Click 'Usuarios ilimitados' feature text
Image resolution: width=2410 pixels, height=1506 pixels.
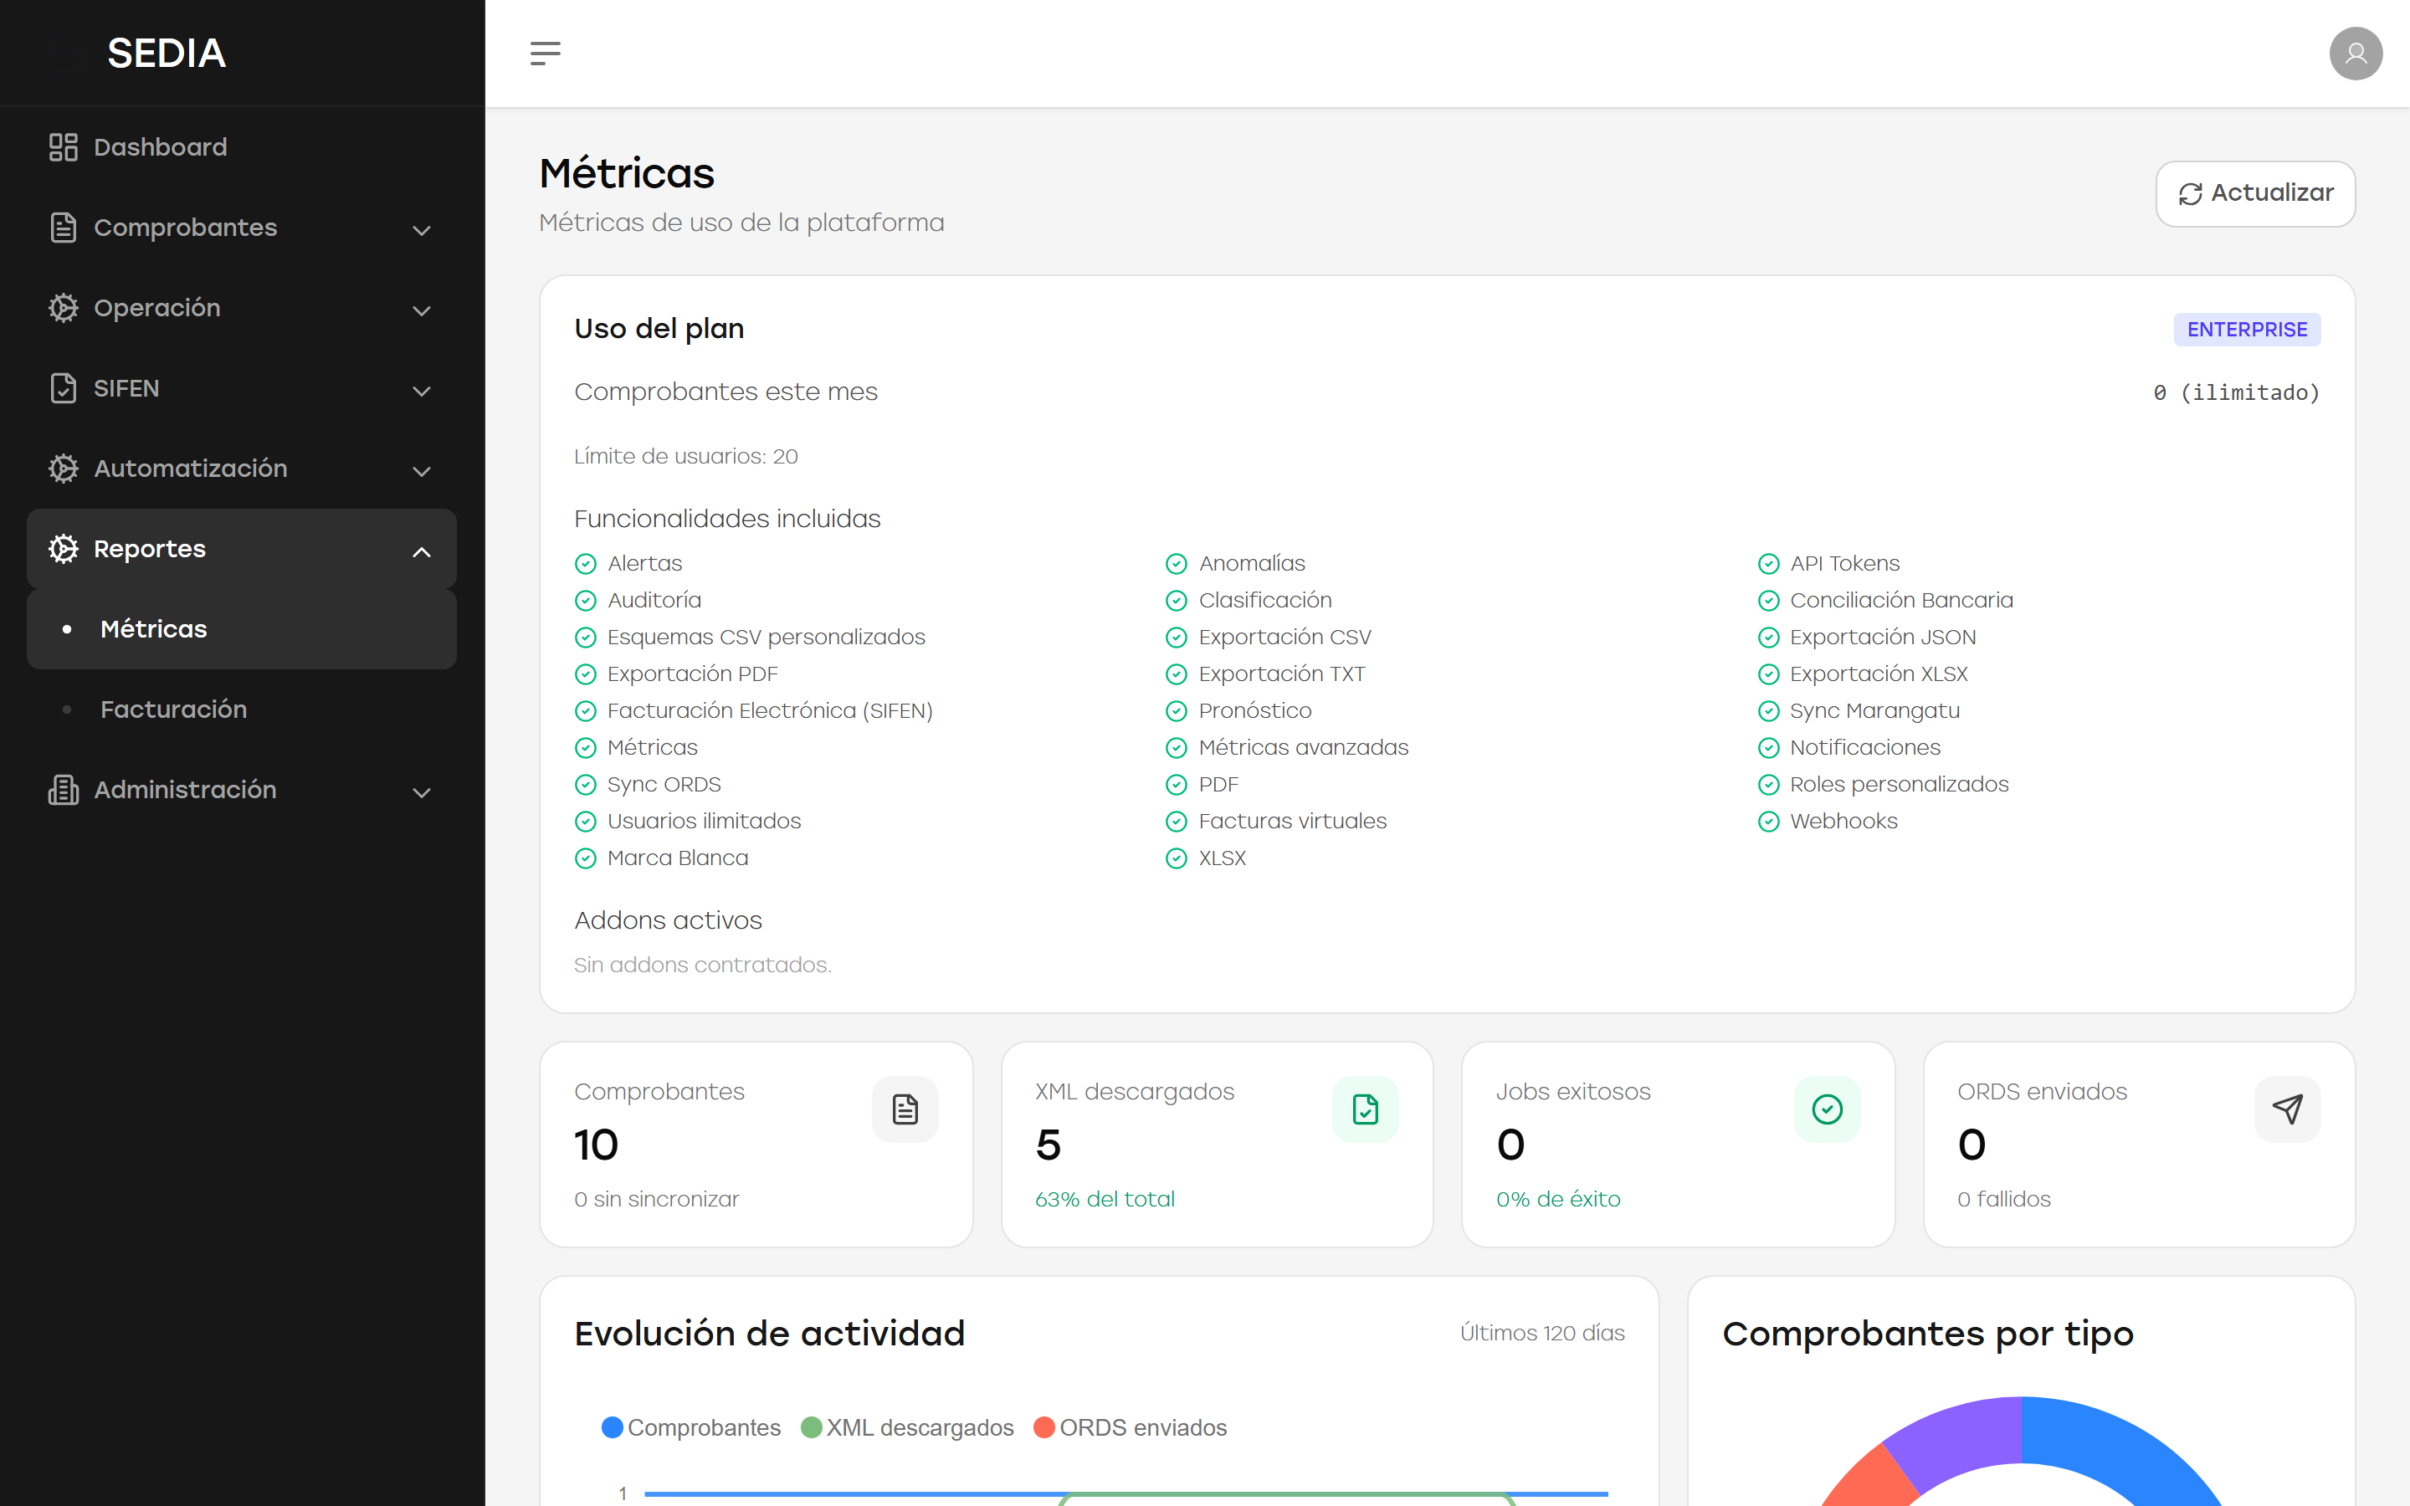point(704,822)
